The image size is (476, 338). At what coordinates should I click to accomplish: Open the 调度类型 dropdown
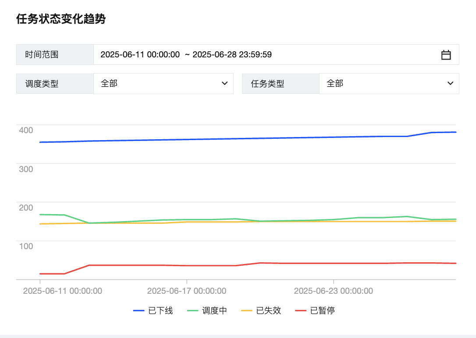163,83
